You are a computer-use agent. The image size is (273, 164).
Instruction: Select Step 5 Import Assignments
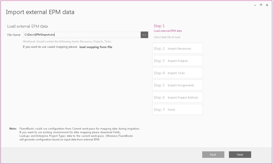pos(177,85)
